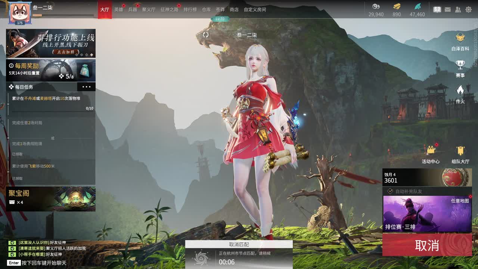Open 组队大厅 team lobby icon

pyautogui.click(x=460, y=150)
